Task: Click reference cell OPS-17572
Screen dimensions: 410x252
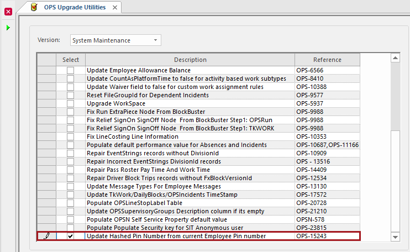Action: (x=327, y=195)
